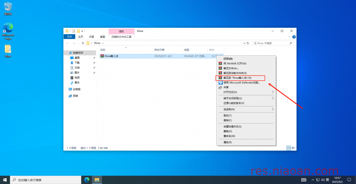The height and width of the screenshot is (184, 356).
Task: Expand the 授予访问权限(G) submenu
Action: [x=246, y=98]
